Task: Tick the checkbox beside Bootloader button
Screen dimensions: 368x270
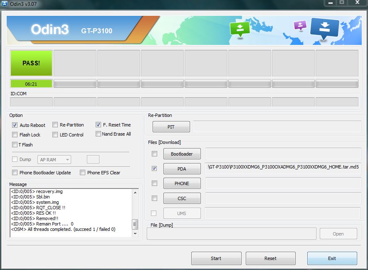Action: tap(154, 154)
